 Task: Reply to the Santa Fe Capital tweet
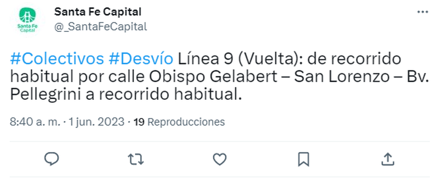[51, 159]
